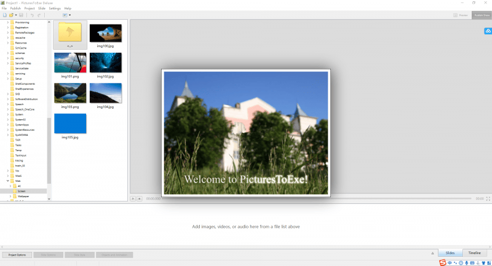Collapse the Web folder

pos(8,181)
